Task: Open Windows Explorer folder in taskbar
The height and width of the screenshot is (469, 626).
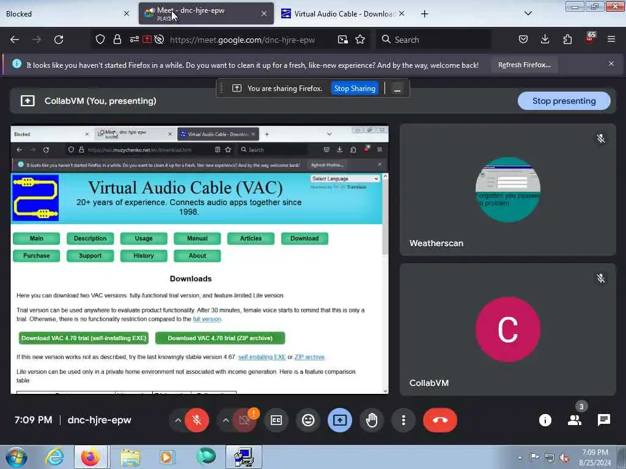Action: coord(130,457)
